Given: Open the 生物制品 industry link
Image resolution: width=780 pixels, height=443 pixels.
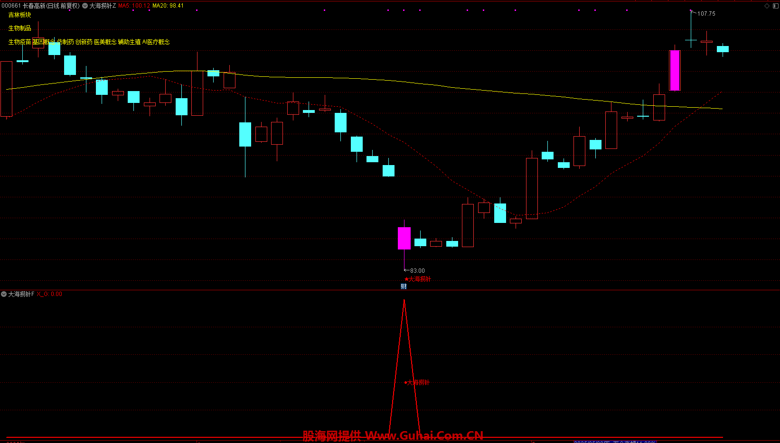Looking at the screenshot, I should [x=19, y=28].
